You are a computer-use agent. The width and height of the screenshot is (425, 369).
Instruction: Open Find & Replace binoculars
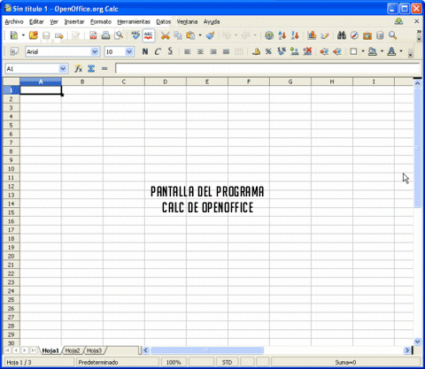(342, 35)
